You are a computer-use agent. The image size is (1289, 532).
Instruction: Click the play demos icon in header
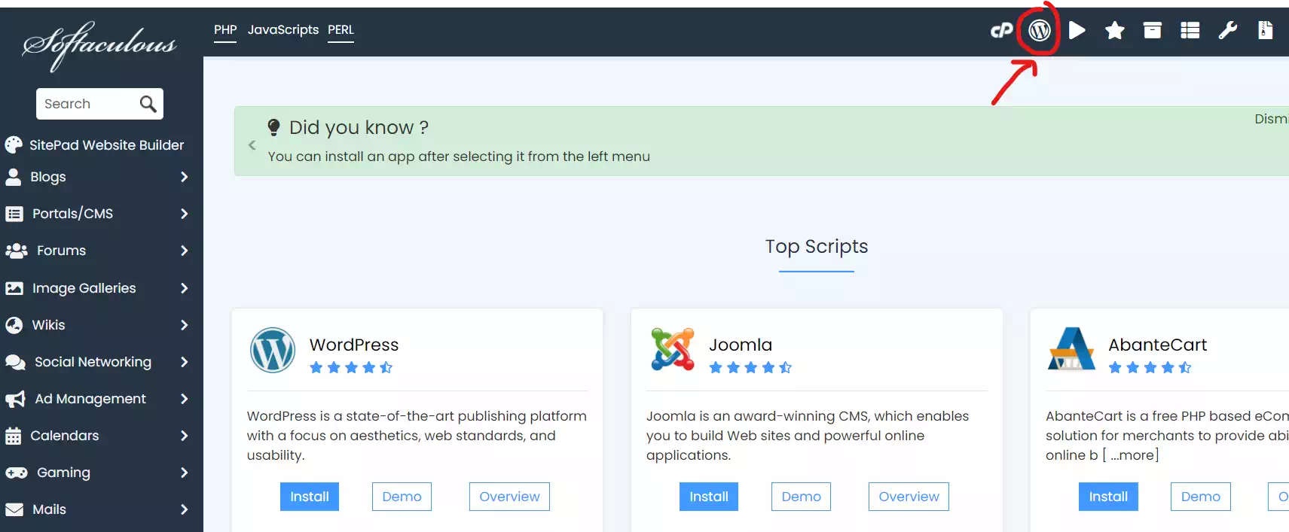1077,30
